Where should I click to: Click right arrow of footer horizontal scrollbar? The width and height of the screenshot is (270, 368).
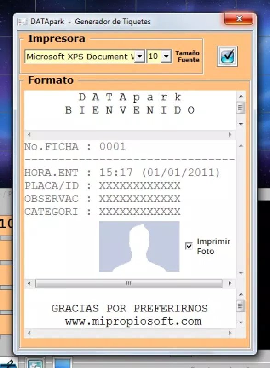click(230, 333)
